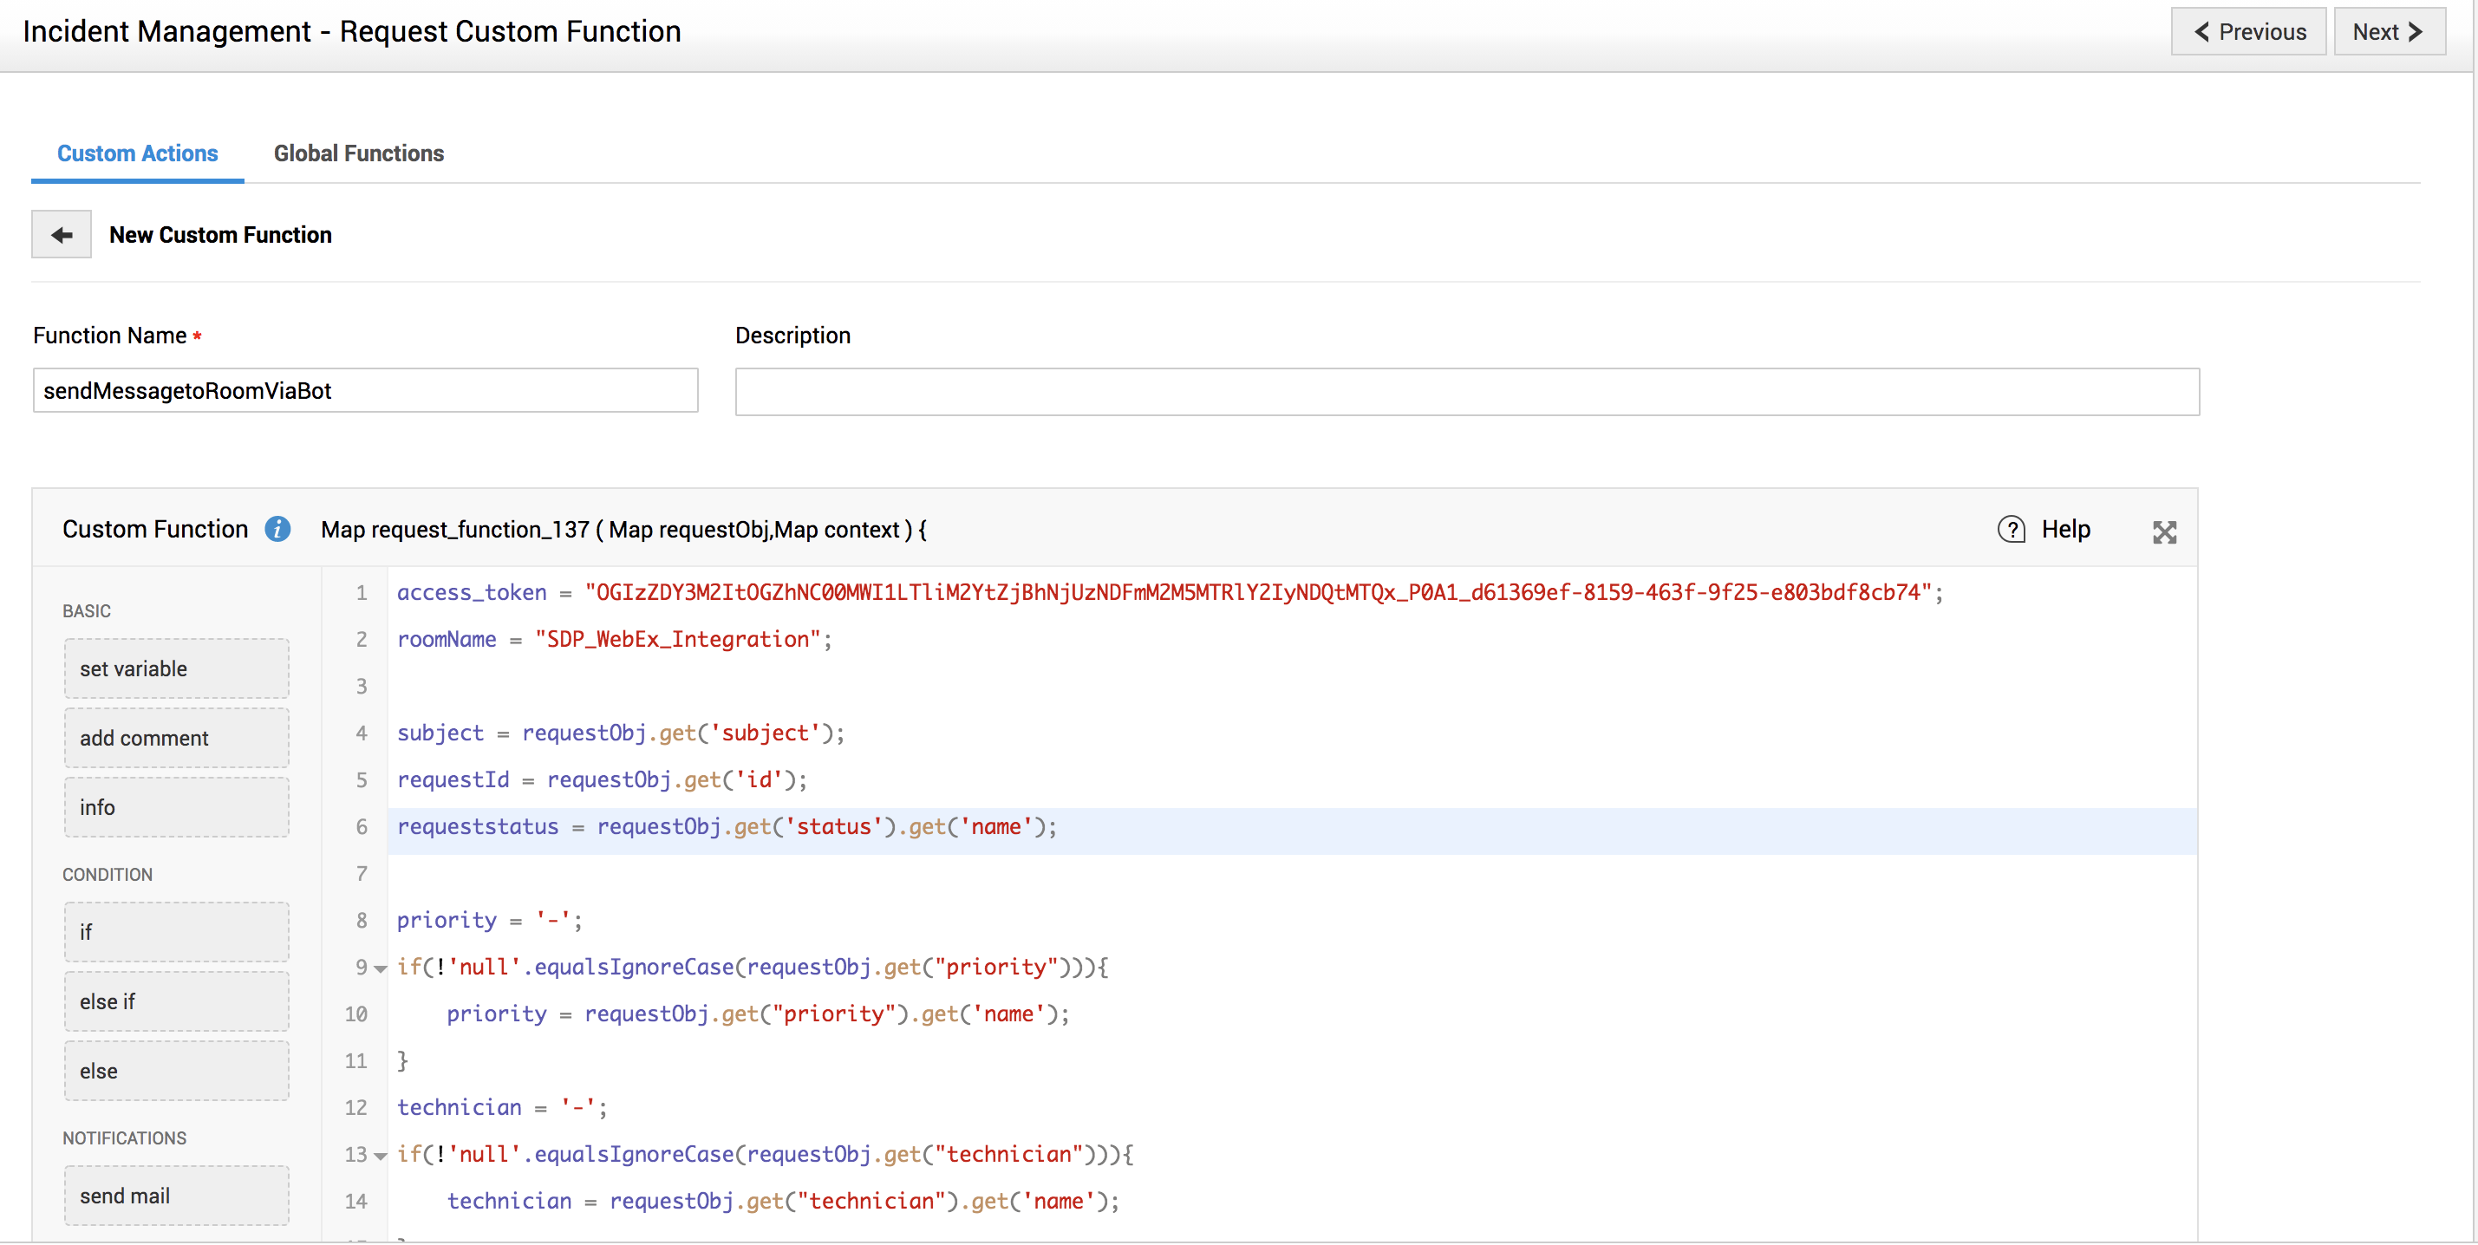The width and height of the screenshot is (2478, 1245).
Task: Insert the send mail notification block
Action: tap(177, 1196)
